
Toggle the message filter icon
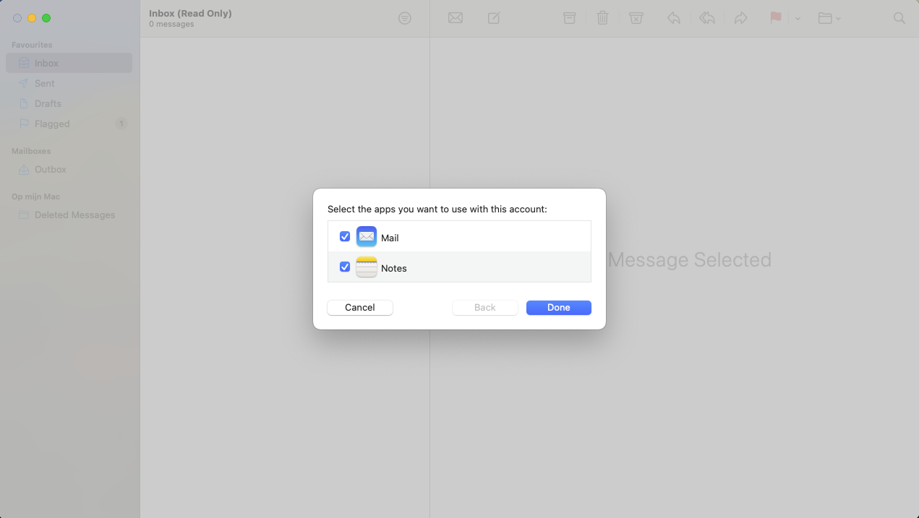[405, 17]
